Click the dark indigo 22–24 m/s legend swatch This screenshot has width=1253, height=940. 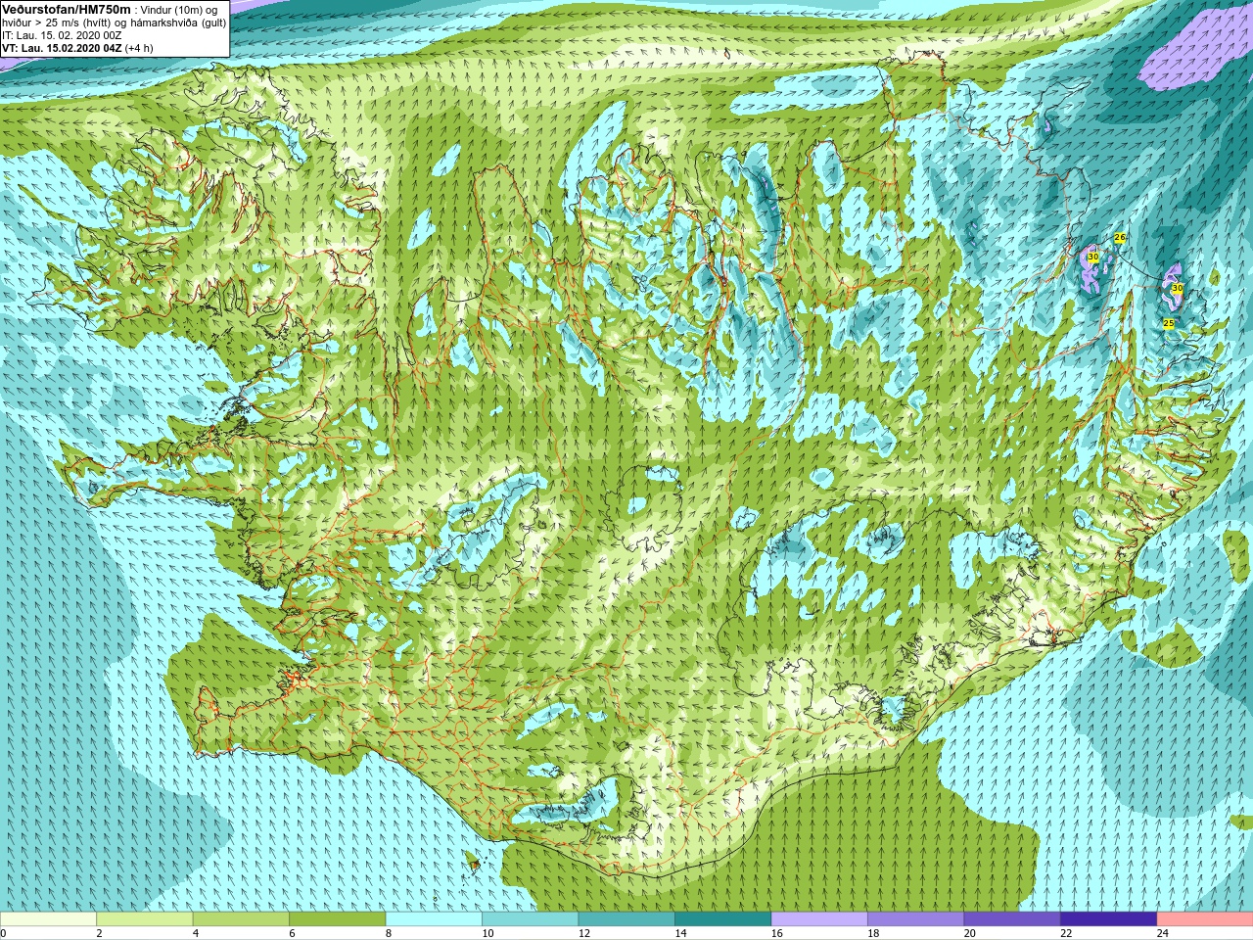click(x=1108, y=919)
